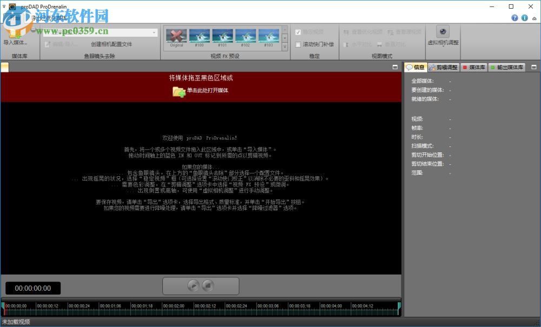Switch to the 信息 info tab

(415, 67)
